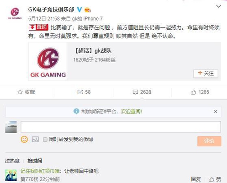Focus the comment text input box
Screen dimensions: 227x183
[121, 127]
